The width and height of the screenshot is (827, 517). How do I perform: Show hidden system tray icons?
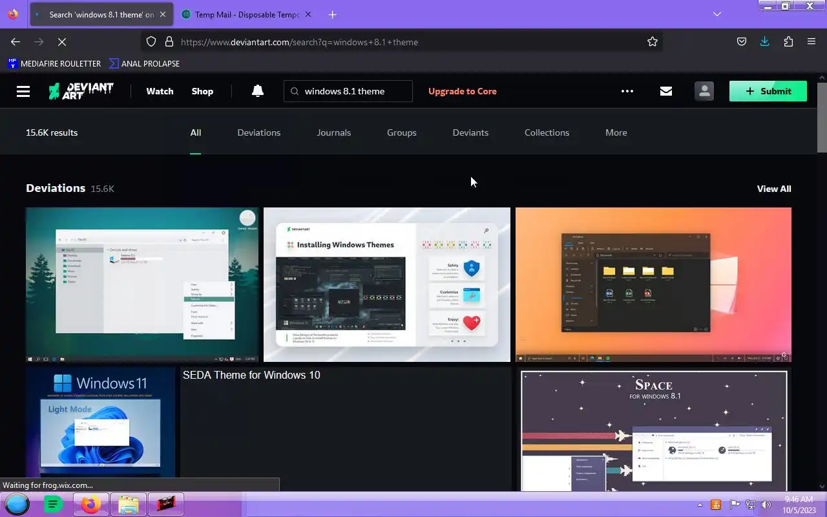click(700, 505)
